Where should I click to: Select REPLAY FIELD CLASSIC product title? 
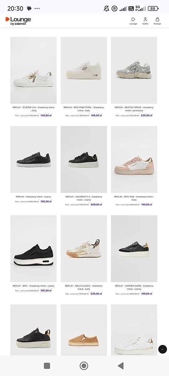click(84, 287)
